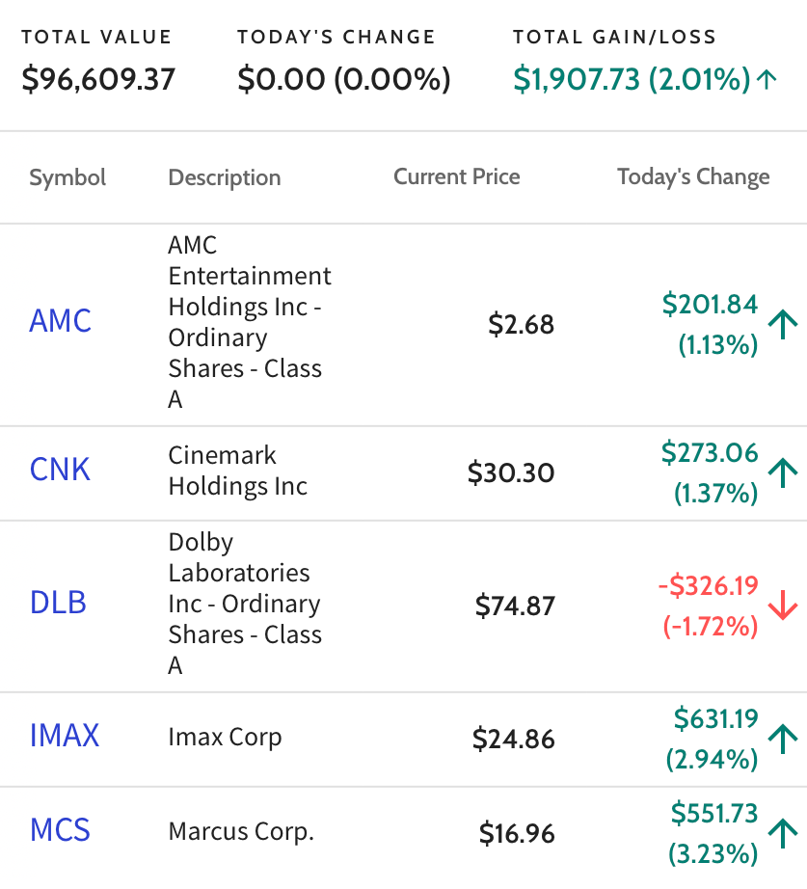Screen dimensions: 807x889
Task: Open the IMAX stock symbol link
Action: point(64,736)
